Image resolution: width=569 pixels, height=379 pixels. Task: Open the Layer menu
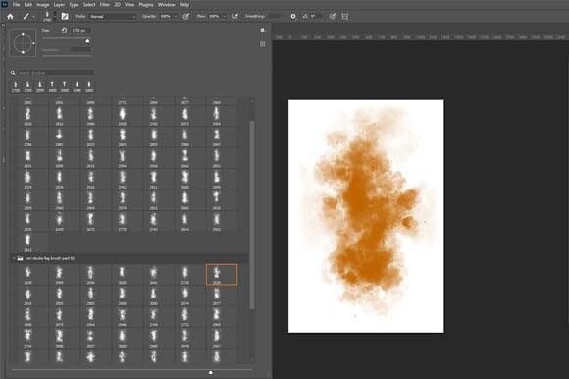tap(59, 5)
